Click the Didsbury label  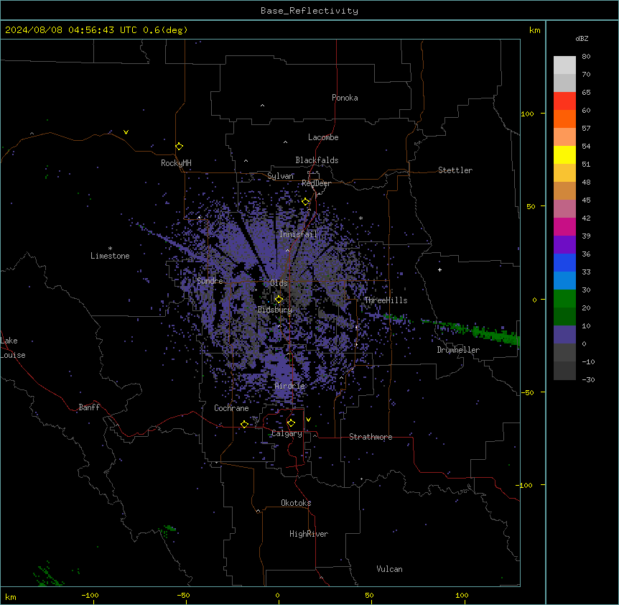pyautogui.click(x=275, y=310)
